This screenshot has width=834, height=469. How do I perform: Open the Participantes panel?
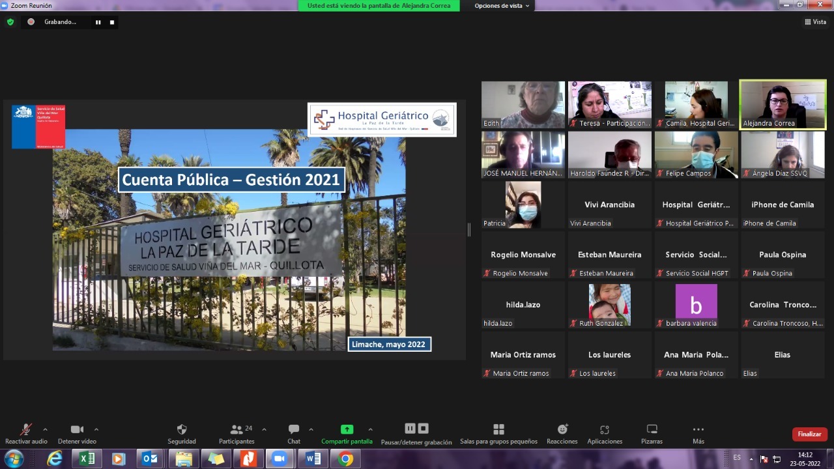point(237,430)
